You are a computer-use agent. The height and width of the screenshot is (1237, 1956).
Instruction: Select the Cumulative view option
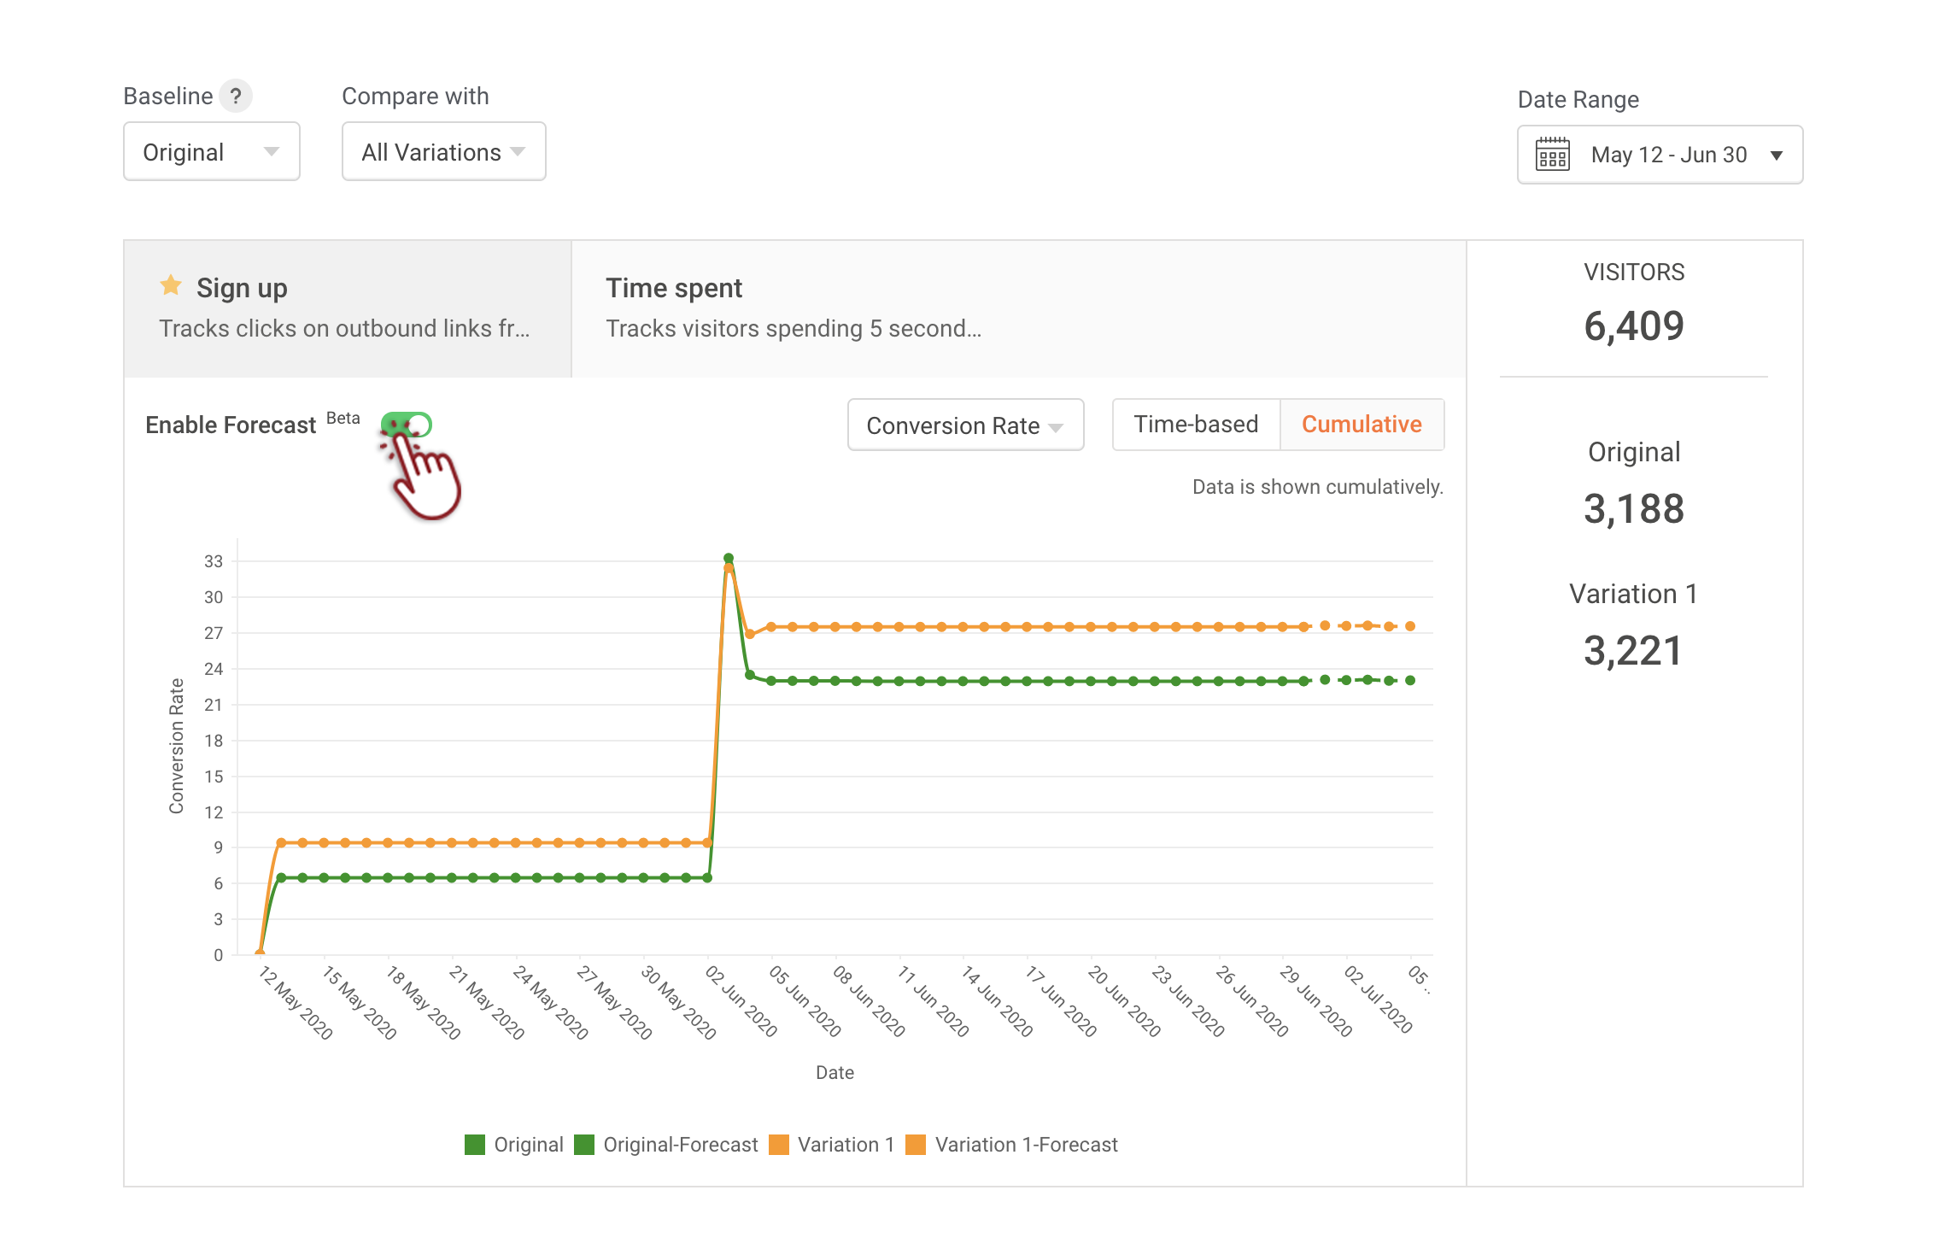(1362, 425)
